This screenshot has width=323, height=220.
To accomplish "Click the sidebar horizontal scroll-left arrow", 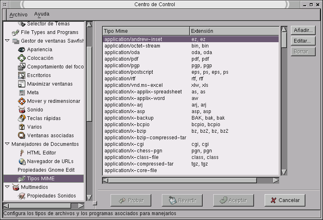I will (x=6, y=206).
